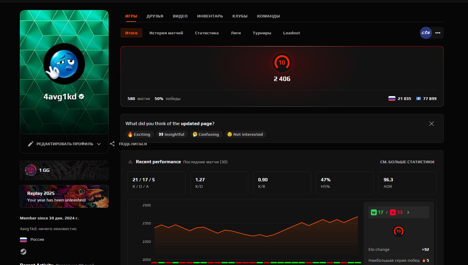Click the Recent performance bar chart icon
468x265 pixels.
click(x=130, y=162)
